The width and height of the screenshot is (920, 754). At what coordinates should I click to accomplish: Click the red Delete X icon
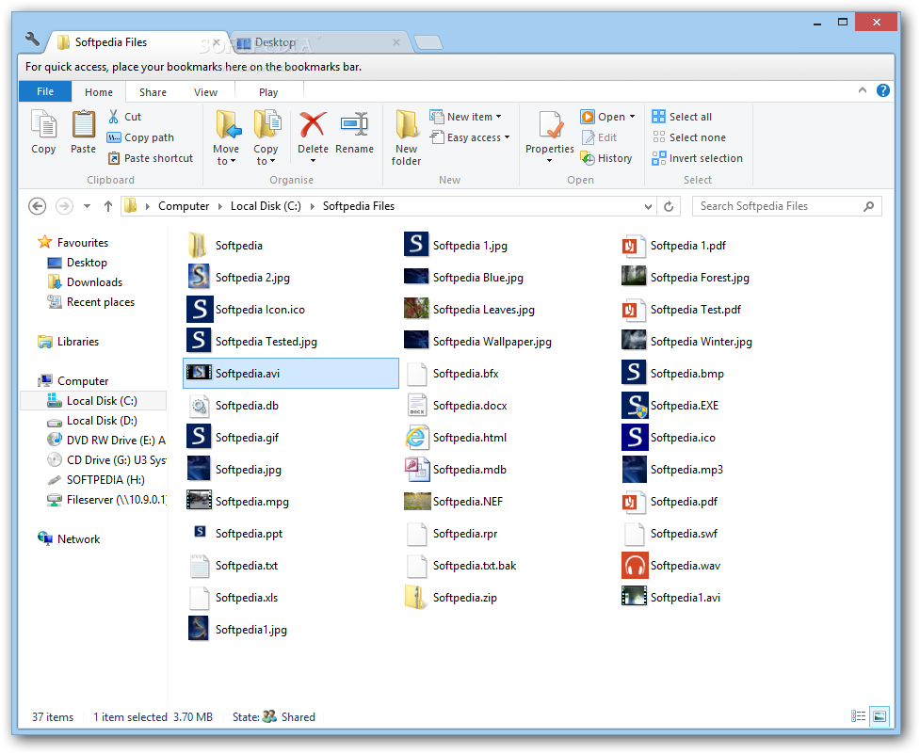[313, 124]
